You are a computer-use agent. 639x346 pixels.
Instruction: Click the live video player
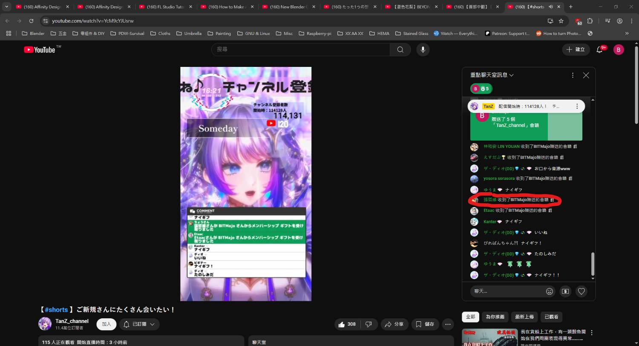[x=246, y=184]
